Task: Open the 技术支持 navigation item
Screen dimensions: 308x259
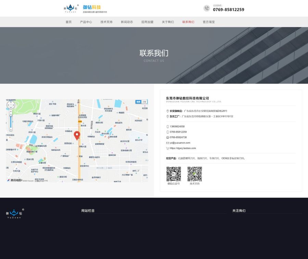Action: click(106, 22)
